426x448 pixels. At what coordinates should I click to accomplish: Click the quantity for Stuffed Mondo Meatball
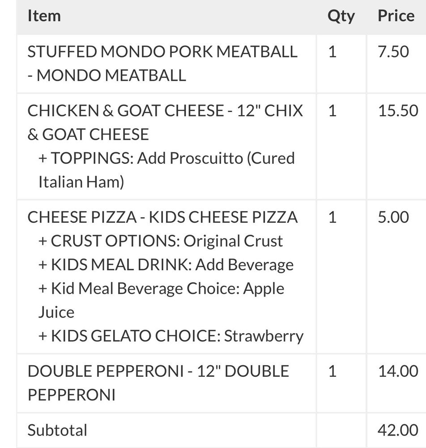332,52
